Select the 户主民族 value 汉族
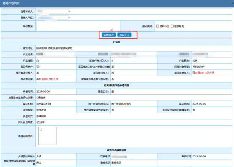 click(195, 60)
